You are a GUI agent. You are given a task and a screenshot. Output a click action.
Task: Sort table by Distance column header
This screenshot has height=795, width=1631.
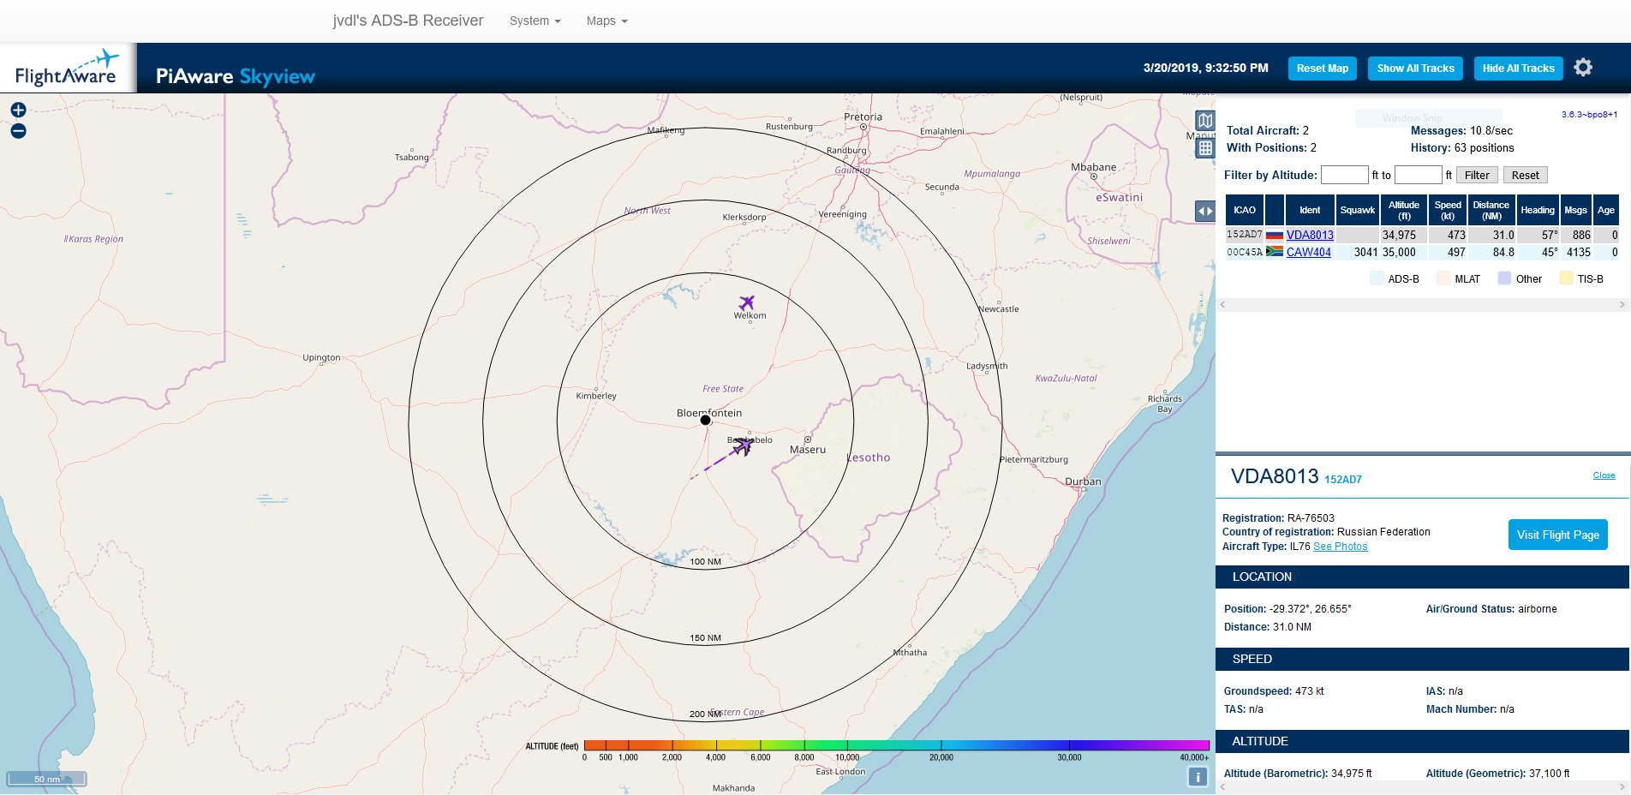1491,210
